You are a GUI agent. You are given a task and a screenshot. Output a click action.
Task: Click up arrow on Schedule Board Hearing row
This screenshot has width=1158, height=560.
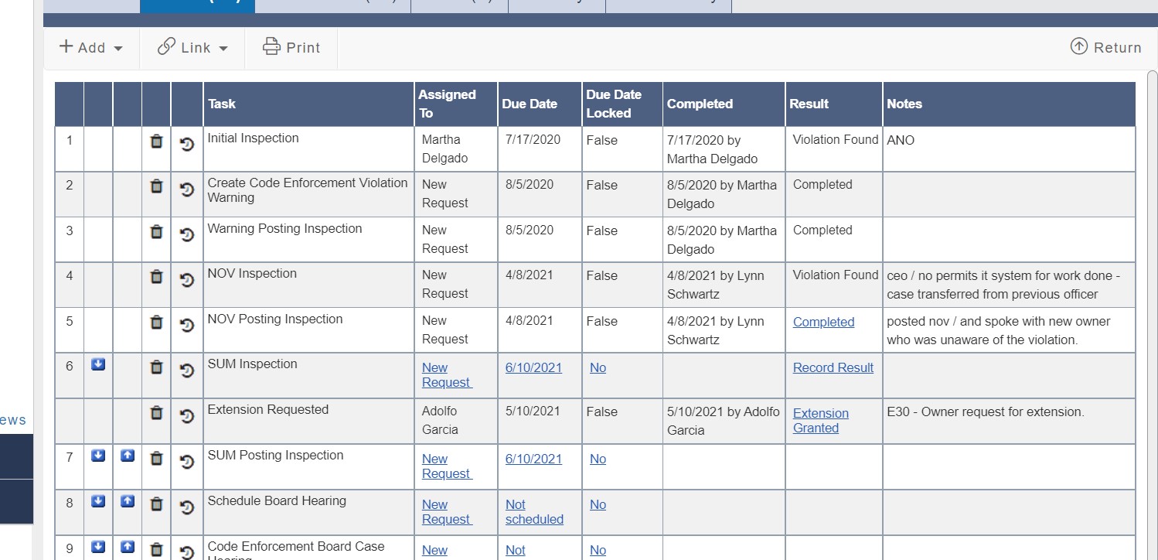(128, 502)
